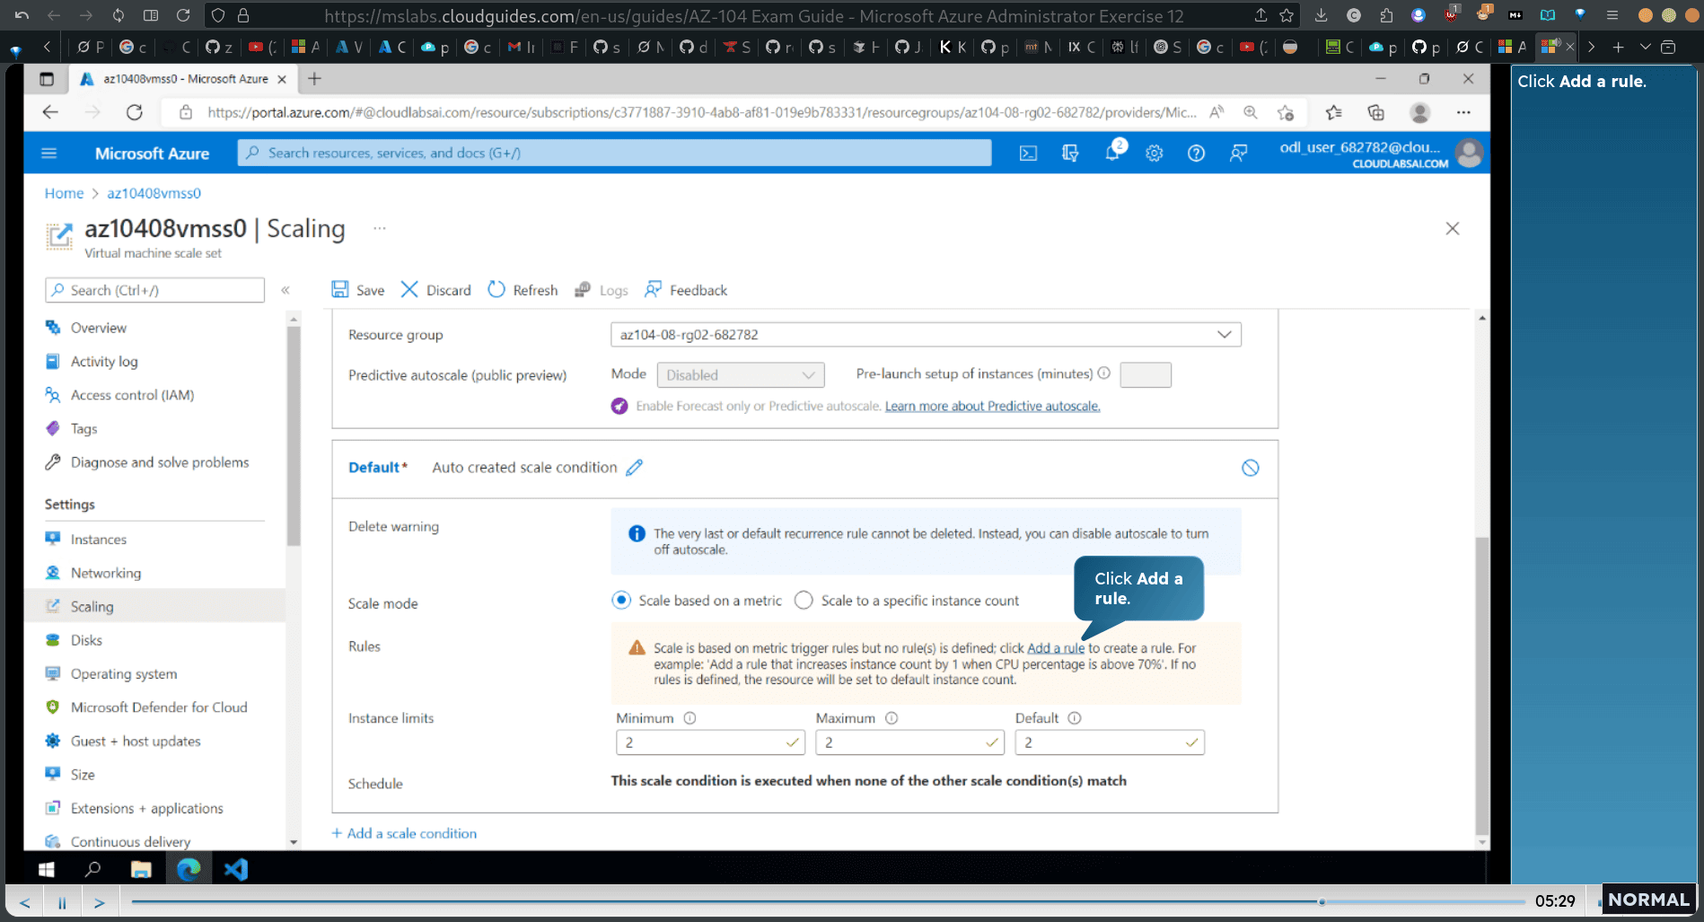Viewport: 1704px width, 922px height.
Task: Open Directories and subscriptions filter icon
Action: (1070, 154)
